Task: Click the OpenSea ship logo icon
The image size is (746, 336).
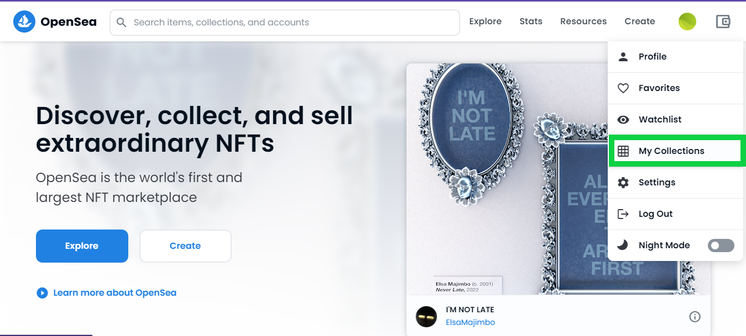Action: click(24, 22)
